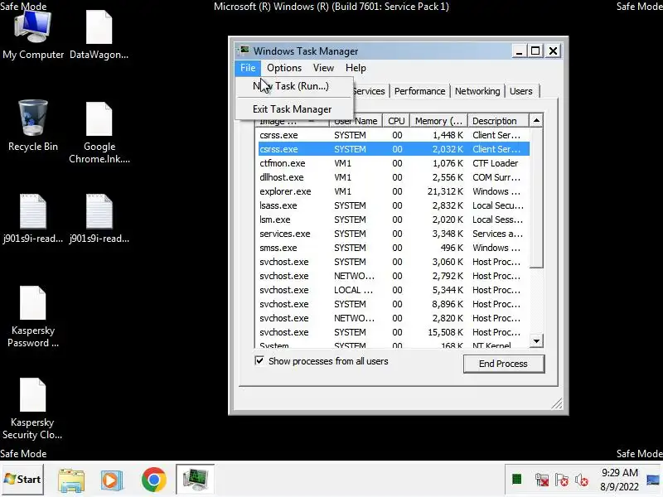Select the Kaspersky Security Cloud desktop file
The height and width of the screenshot is (497, 663).
(x=32, y=408)
